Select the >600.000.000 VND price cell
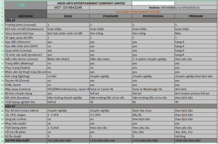Screen dimensions: 218x144 (x=196, y=141)
